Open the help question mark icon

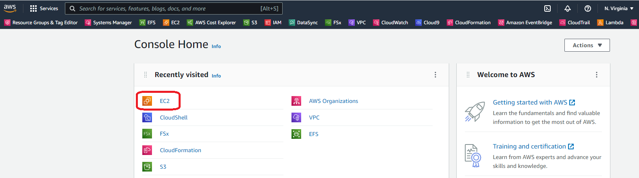click(x=588, y=8)
